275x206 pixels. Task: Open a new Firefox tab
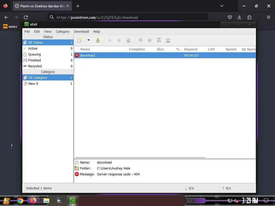(78, 6)
